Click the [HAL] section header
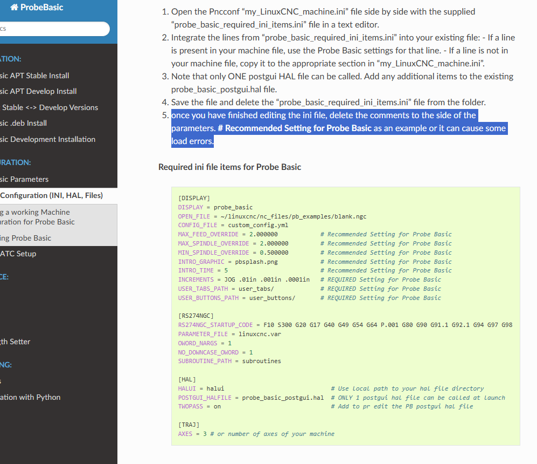This screenshot has width=537, height=464. [x=187, y=380]
